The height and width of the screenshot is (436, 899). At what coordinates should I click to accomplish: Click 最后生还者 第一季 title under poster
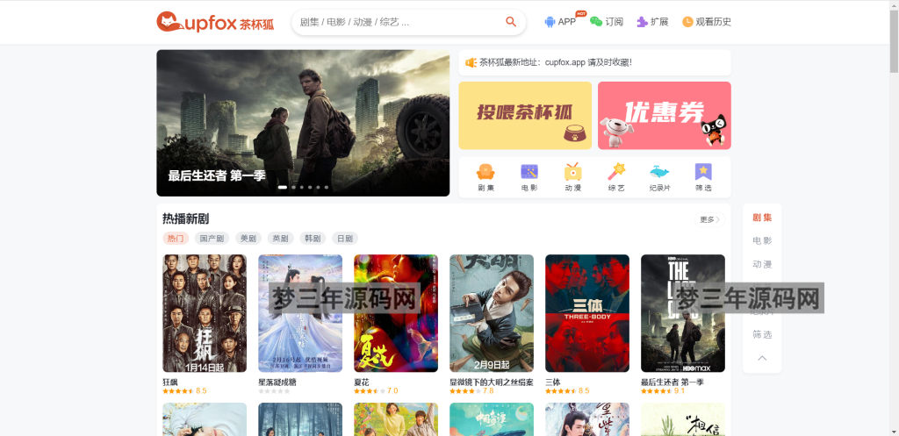[672, 382]
